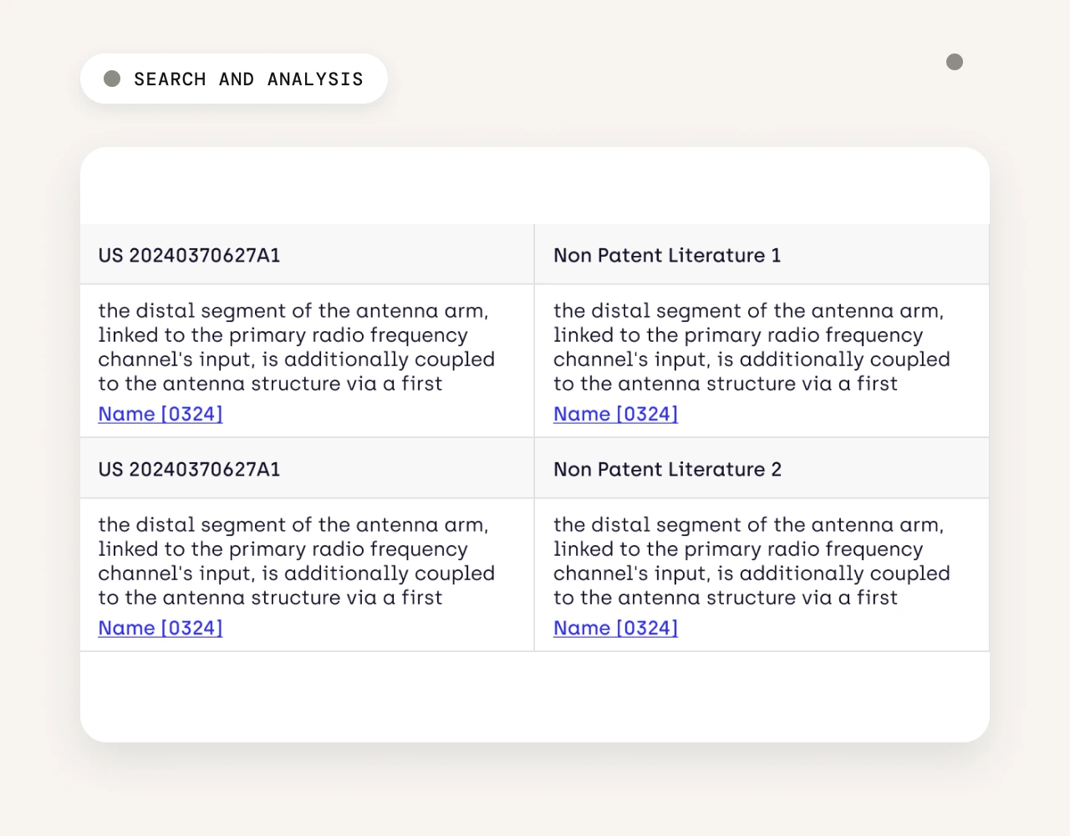Click the blank area below the table rows

tap(535, 696)
